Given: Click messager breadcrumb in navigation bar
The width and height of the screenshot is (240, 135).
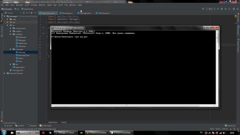Looking at the screenshot, I should coord(7,9).
